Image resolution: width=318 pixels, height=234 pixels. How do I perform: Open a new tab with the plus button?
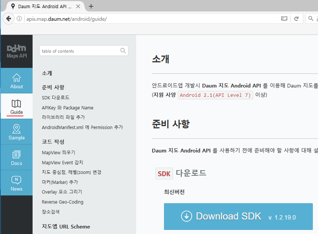pos(91,6)
